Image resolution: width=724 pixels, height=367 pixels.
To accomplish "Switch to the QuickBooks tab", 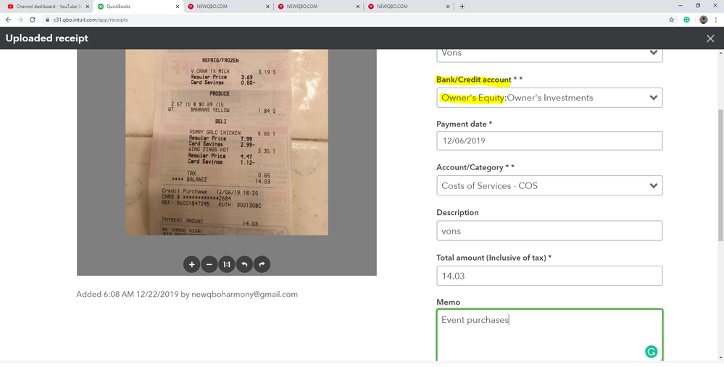I will (x=138, y=7).
